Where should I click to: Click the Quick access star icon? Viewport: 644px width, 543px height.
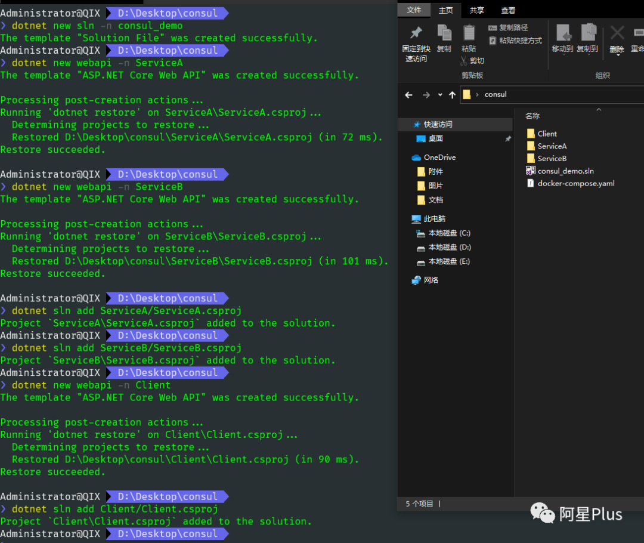[x=417, y=124]
